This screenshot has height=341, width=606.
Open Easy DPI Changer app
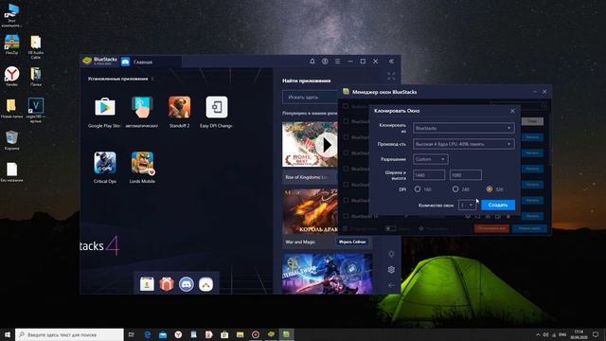coord(217,107)
